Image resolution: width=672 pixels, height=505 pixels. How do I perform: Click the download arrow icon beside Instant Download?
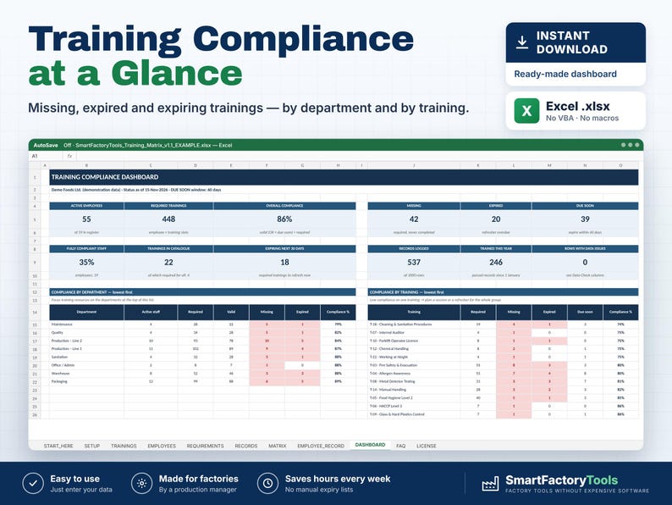(x=521, y=42)
